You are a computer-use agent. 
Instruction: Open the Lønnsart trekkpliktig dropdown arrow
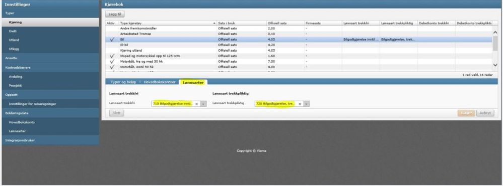307,104
